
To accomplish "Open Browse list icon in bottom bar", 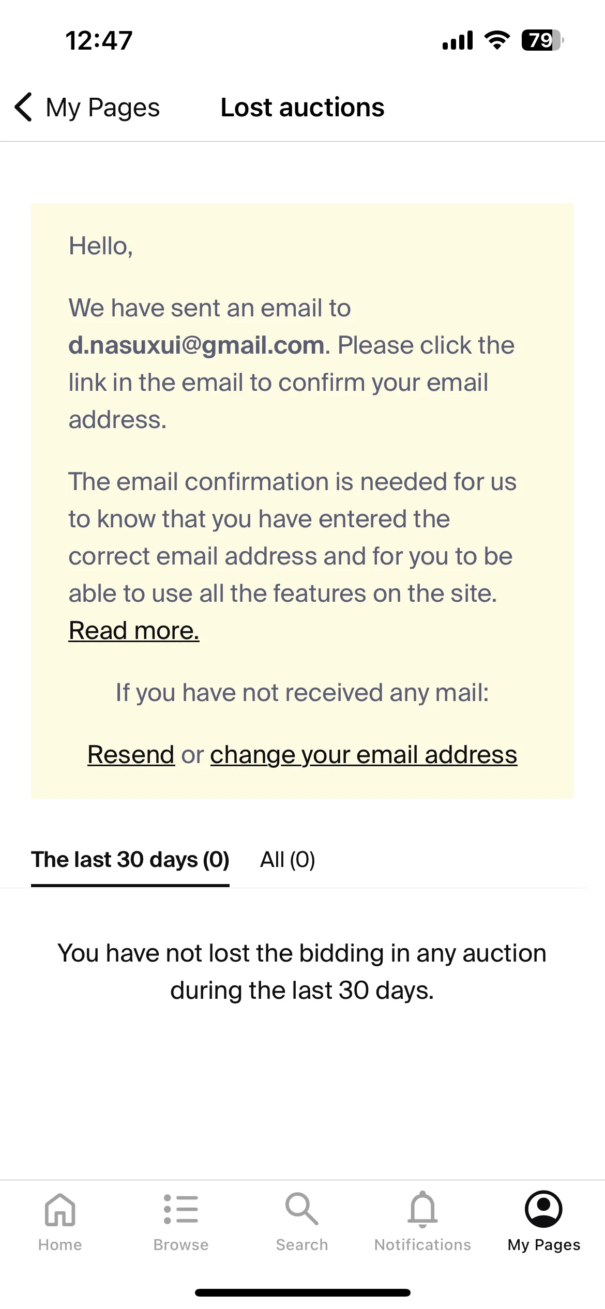I will [181, 1209].
